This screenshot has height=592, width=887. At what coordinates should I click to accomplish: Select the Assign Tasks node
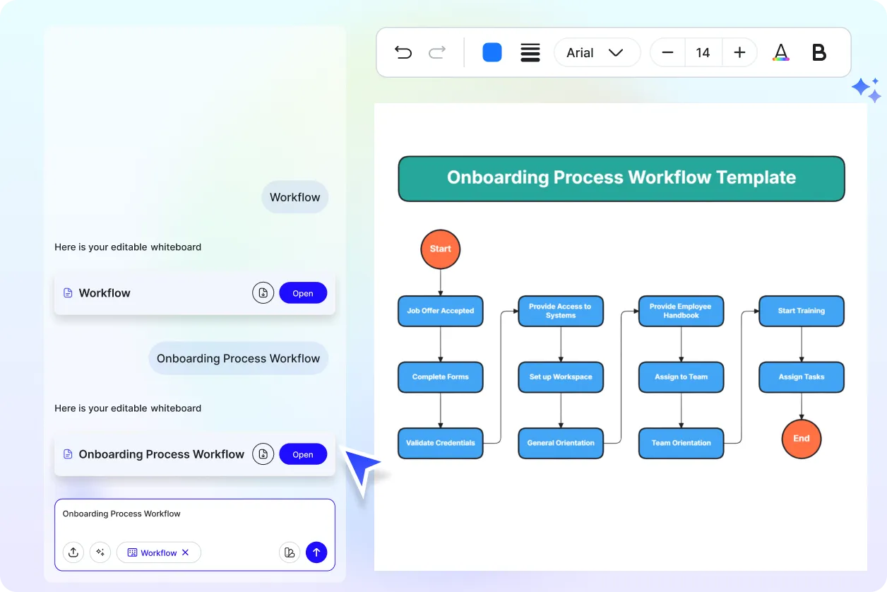pyautogui.click(x=802, y=377)
